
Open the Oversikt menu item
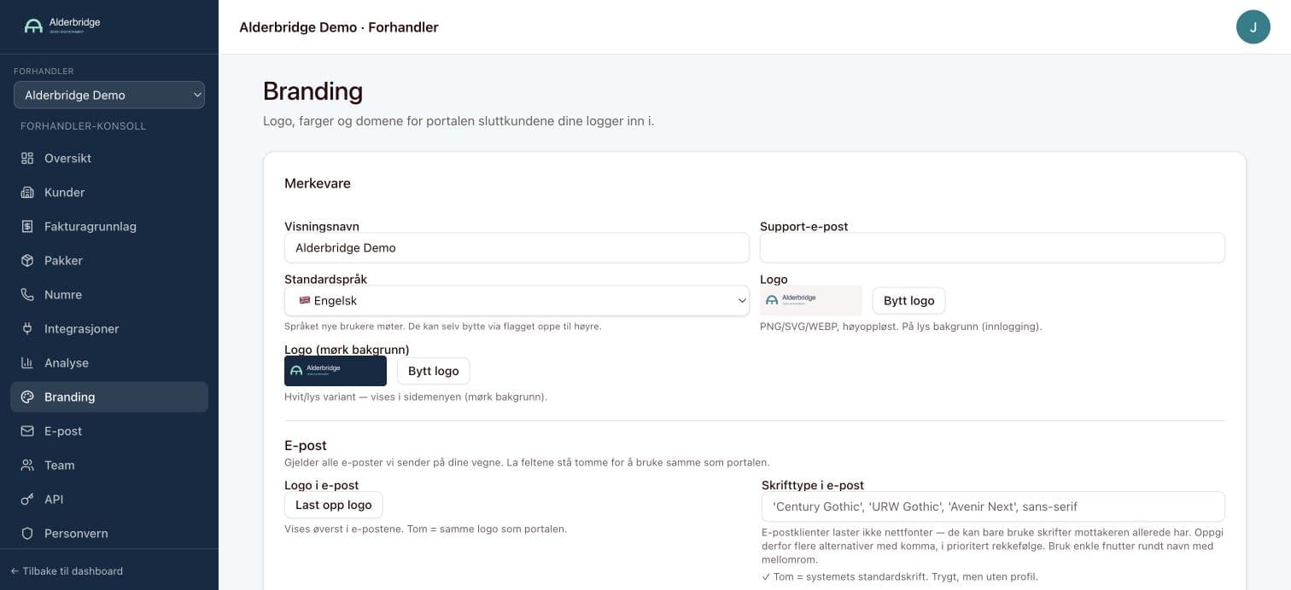tap(109, 158)
